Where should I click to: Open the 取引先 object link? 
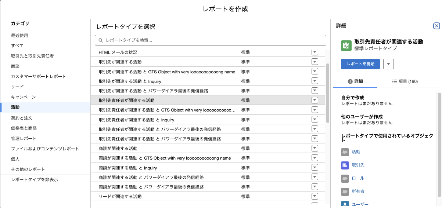coord(358,165)
